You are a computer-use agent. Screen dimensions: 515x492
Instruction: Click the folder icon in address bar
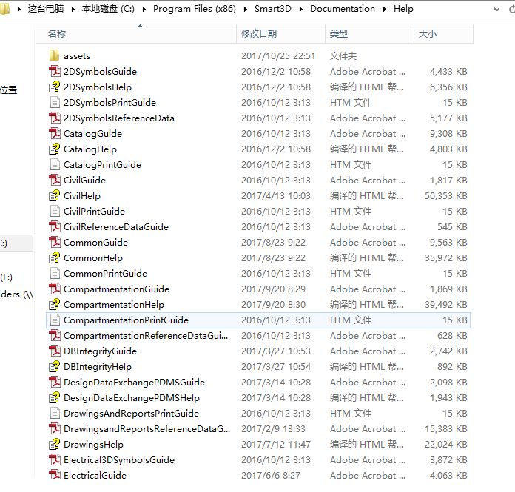[4, 9]
